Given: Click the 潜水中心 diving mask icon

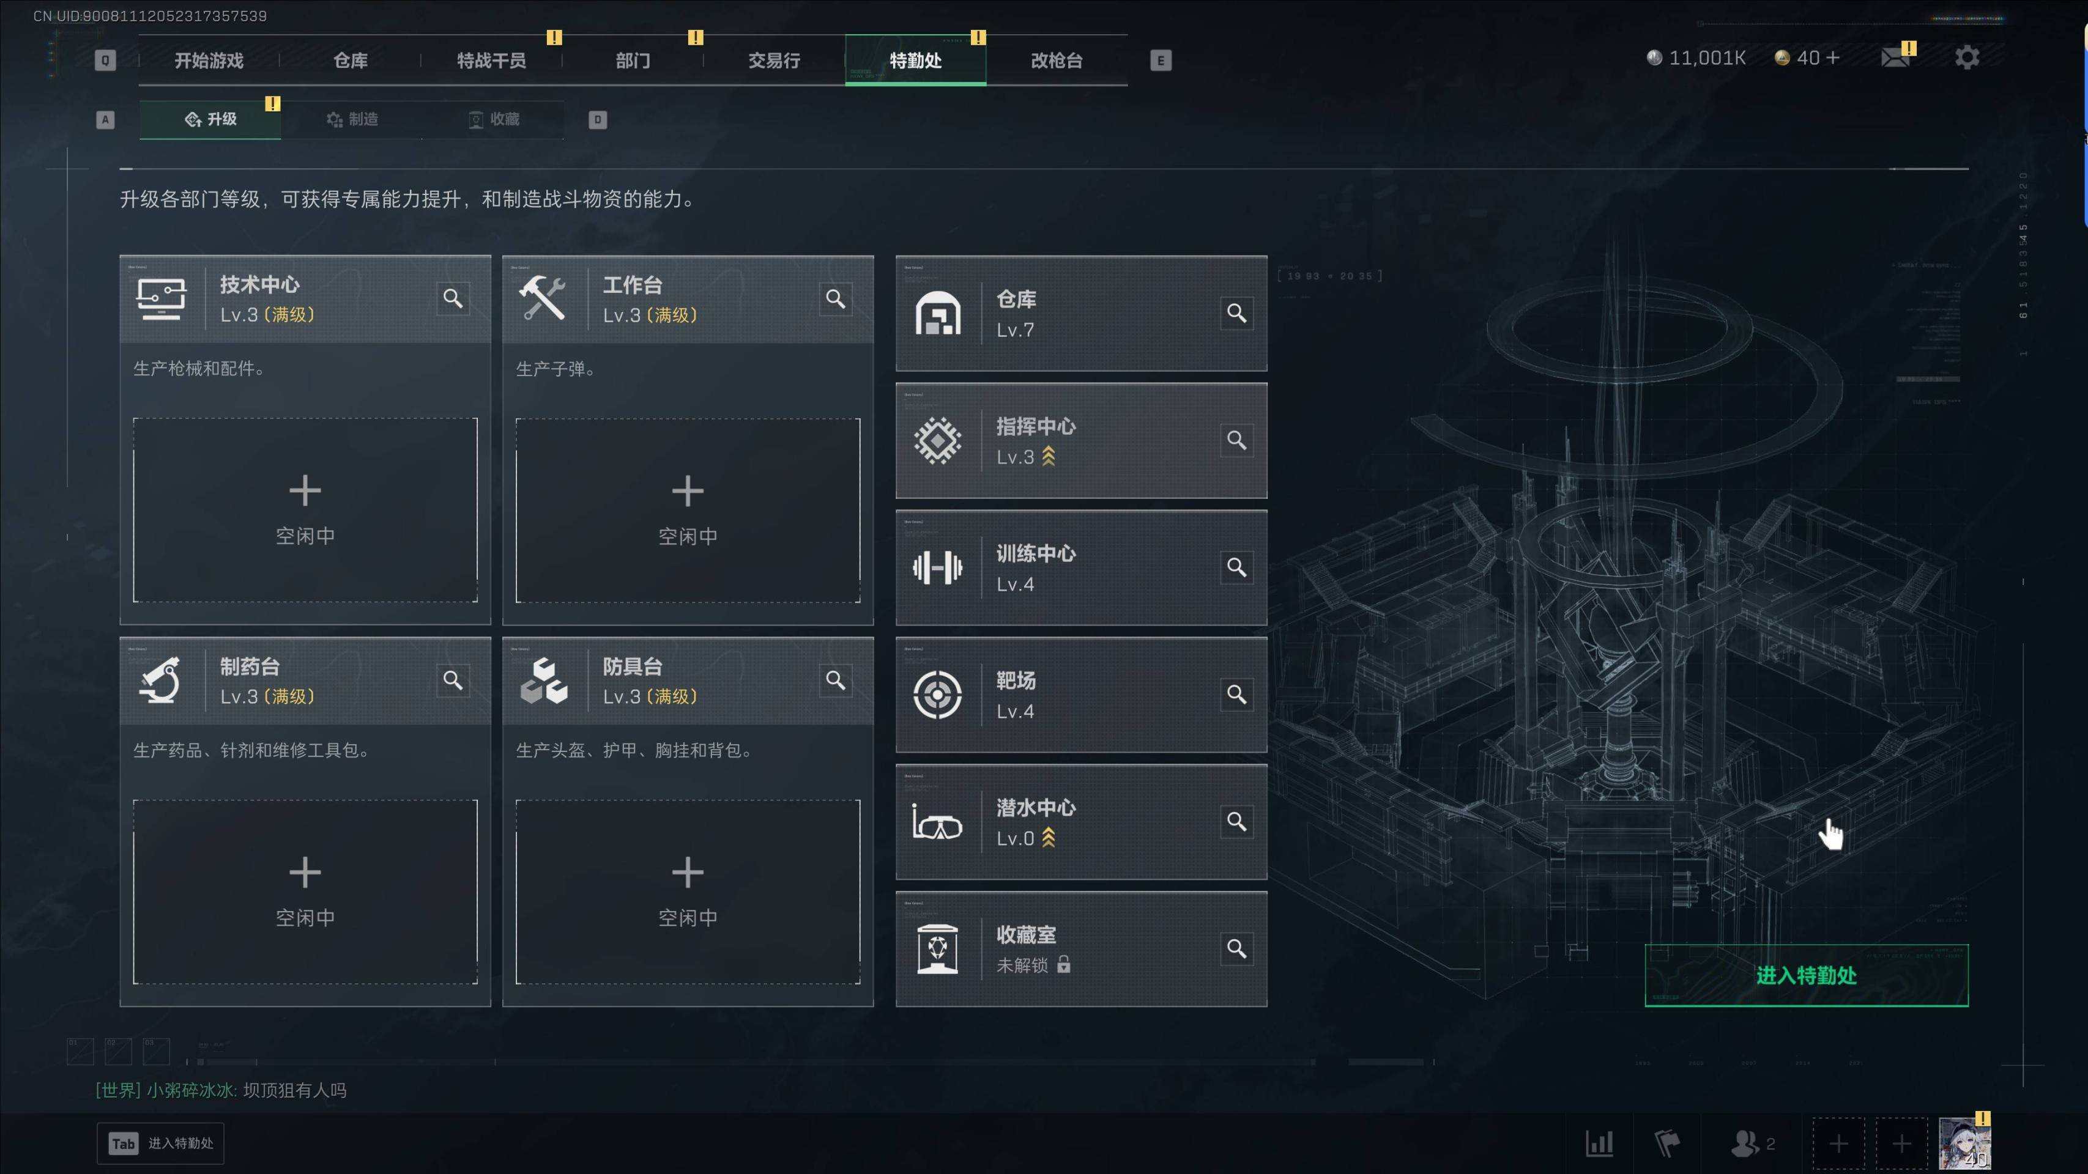Looking at the screenshot, I should click(937, 822).
